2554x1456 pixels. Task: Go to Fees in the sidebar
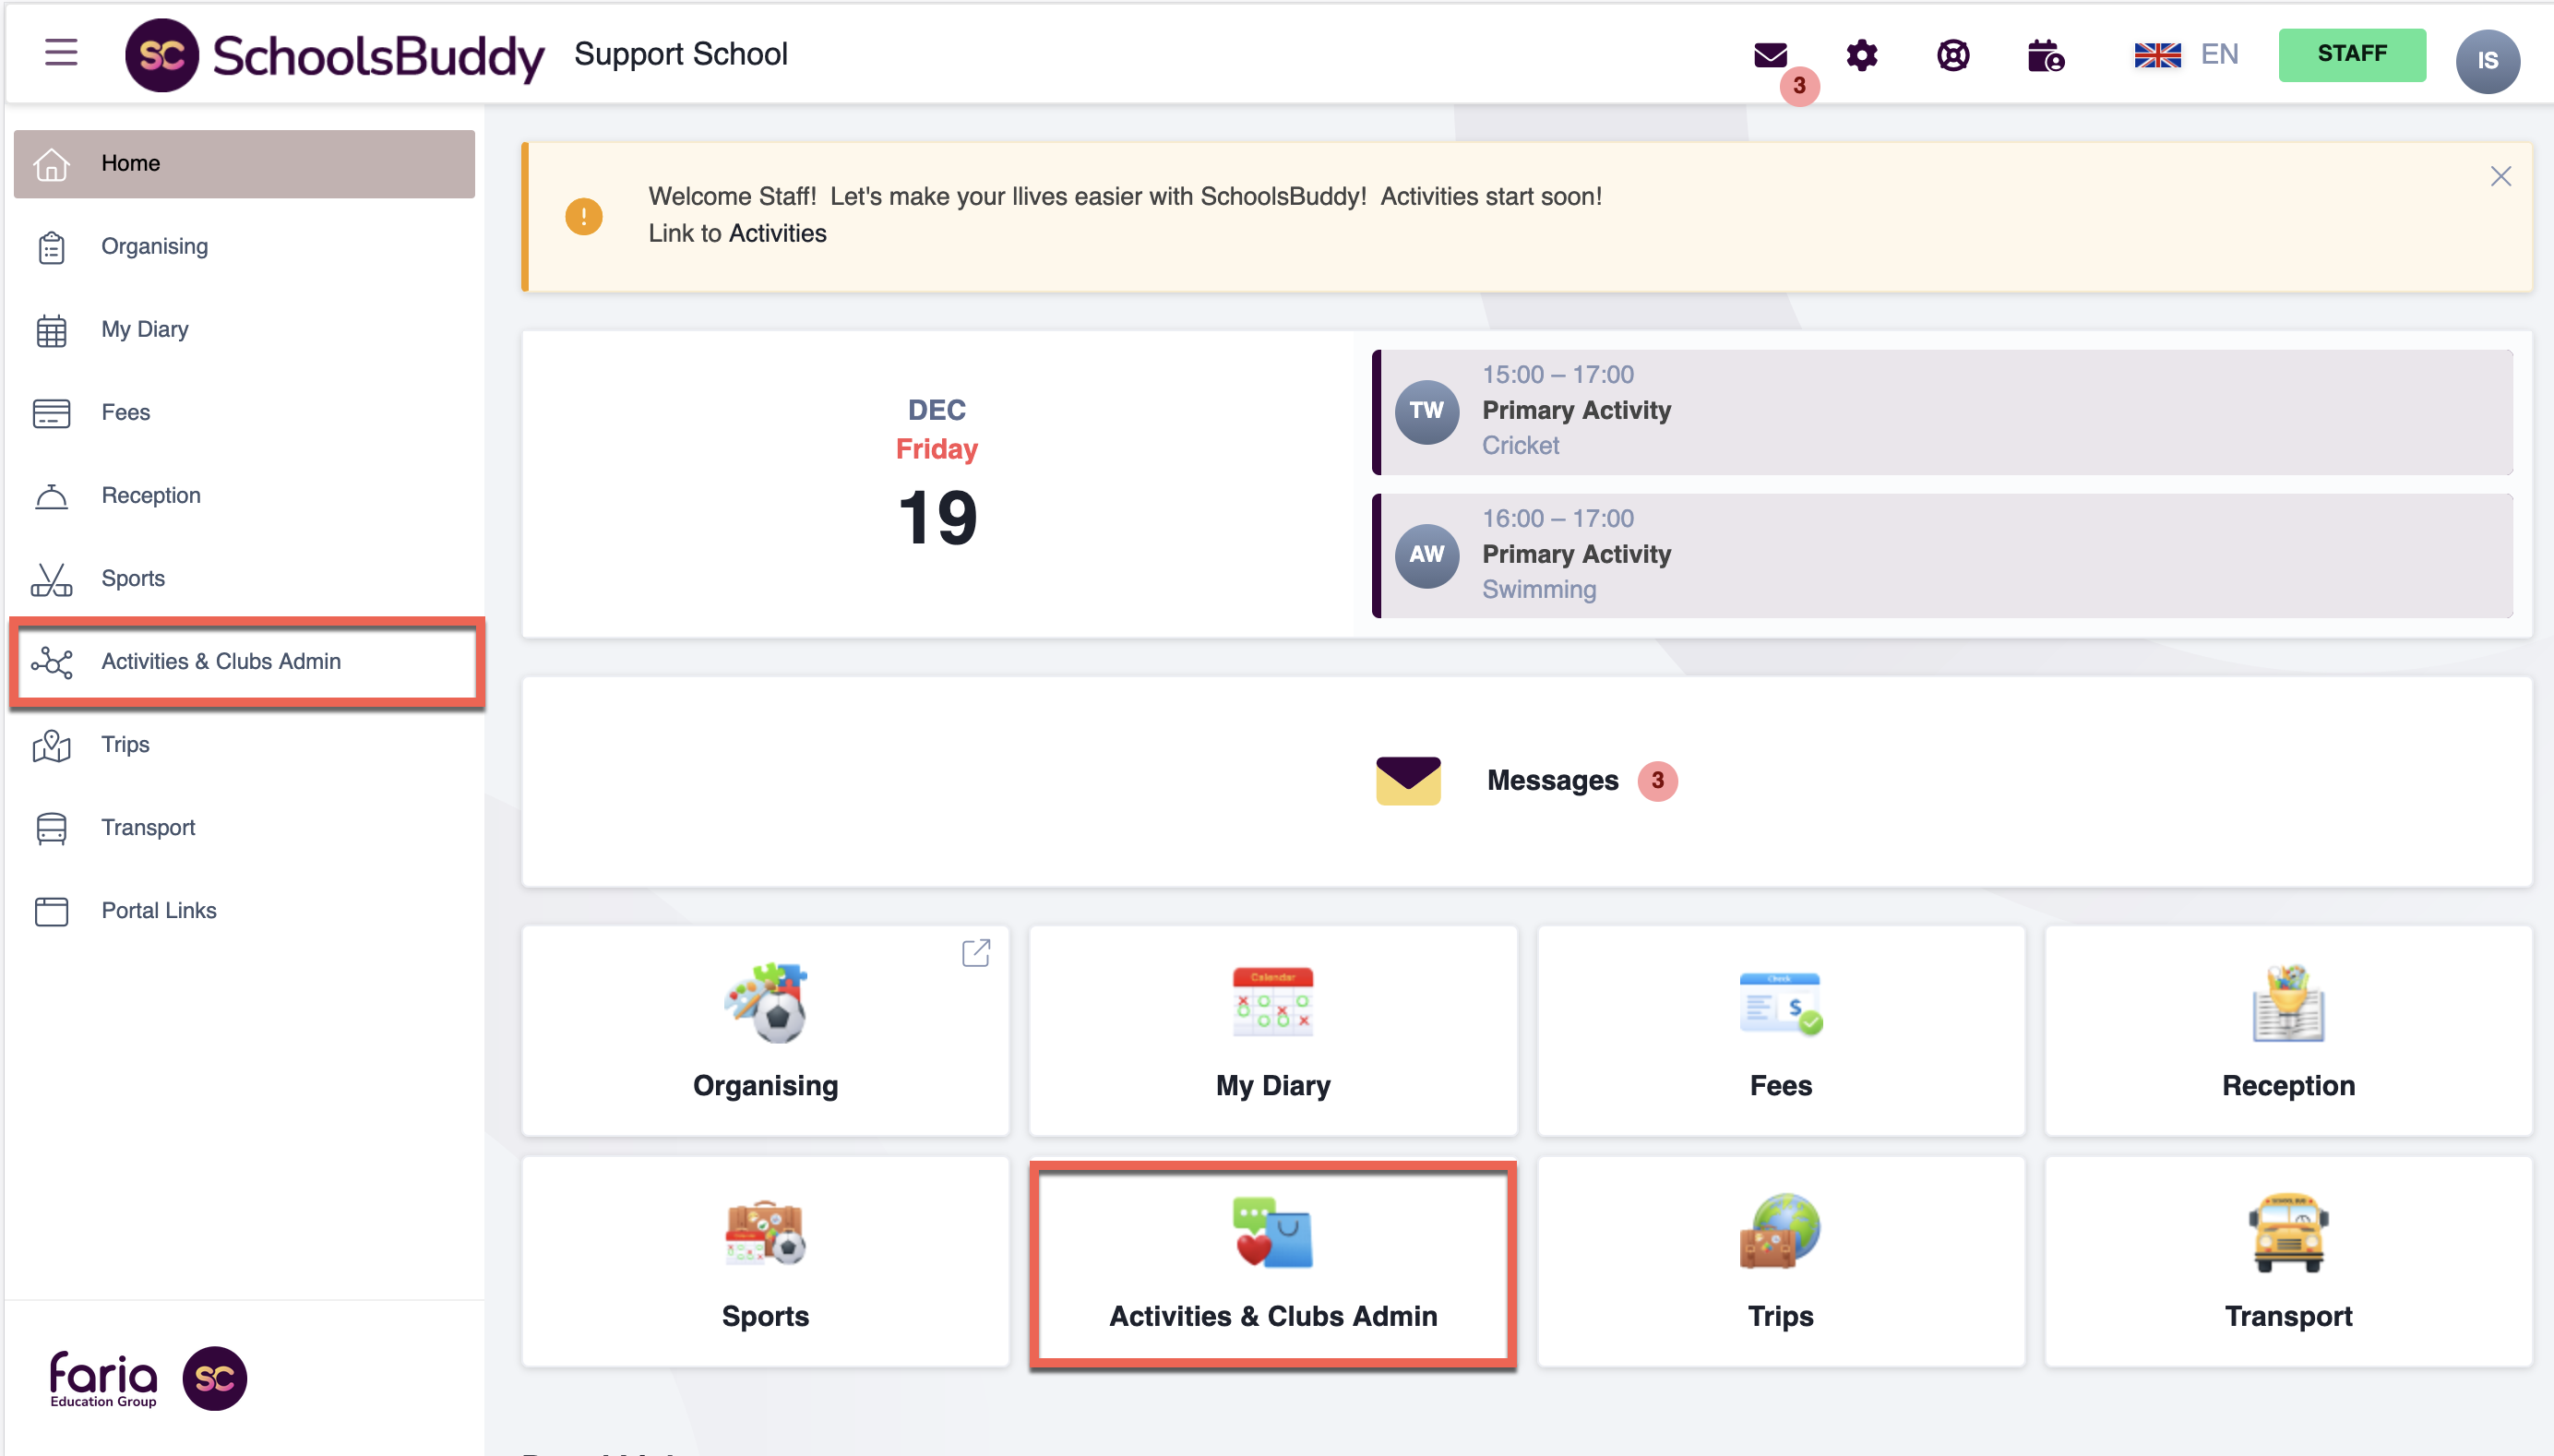[125, 412]
